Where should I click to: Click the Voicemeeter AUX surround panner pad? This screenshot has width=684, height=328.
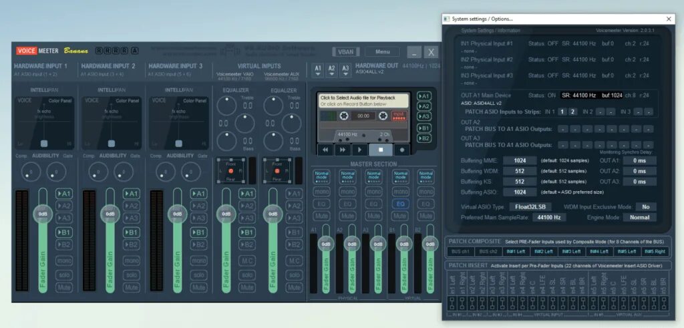tap(277, 170)
